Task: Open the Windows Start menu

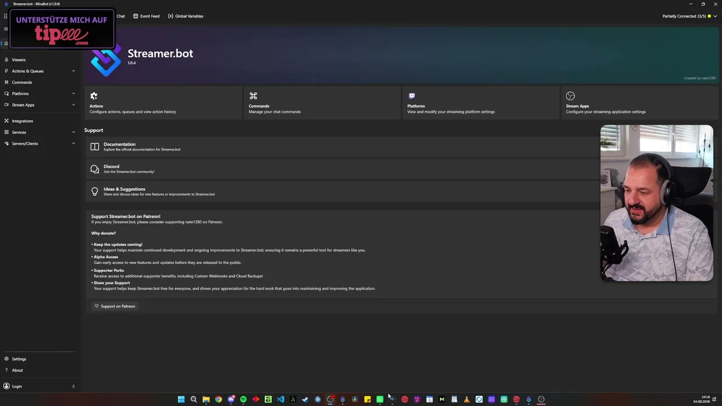Action: 181,399
